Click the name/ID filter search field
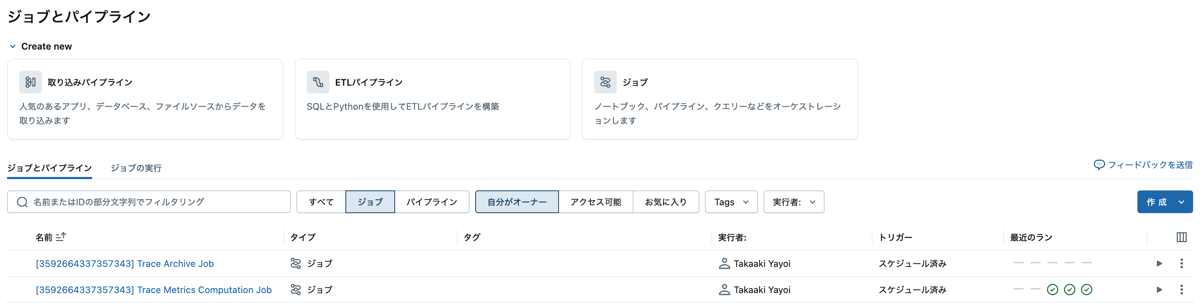The width and height of the screenshot is (1203, 303). [149, 202]
